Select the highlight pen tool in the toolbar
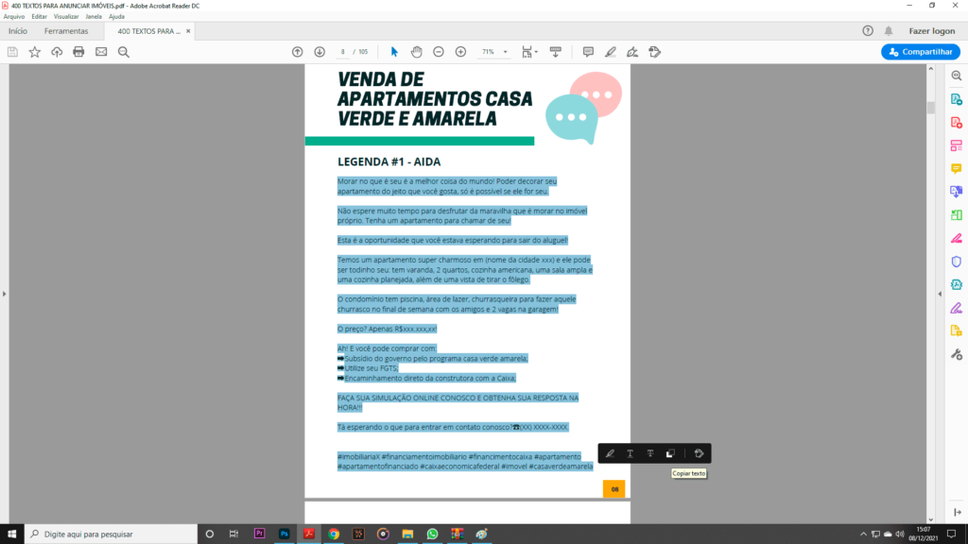This screenshot has height=544, width=968. tap(610, 52)
